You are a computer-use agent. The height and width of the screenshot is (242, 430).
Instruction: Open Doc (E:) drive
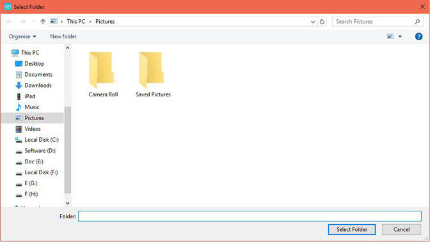34,162
